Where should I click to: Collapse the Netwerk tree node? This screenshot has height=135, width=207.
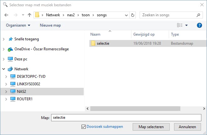point(3,69)
